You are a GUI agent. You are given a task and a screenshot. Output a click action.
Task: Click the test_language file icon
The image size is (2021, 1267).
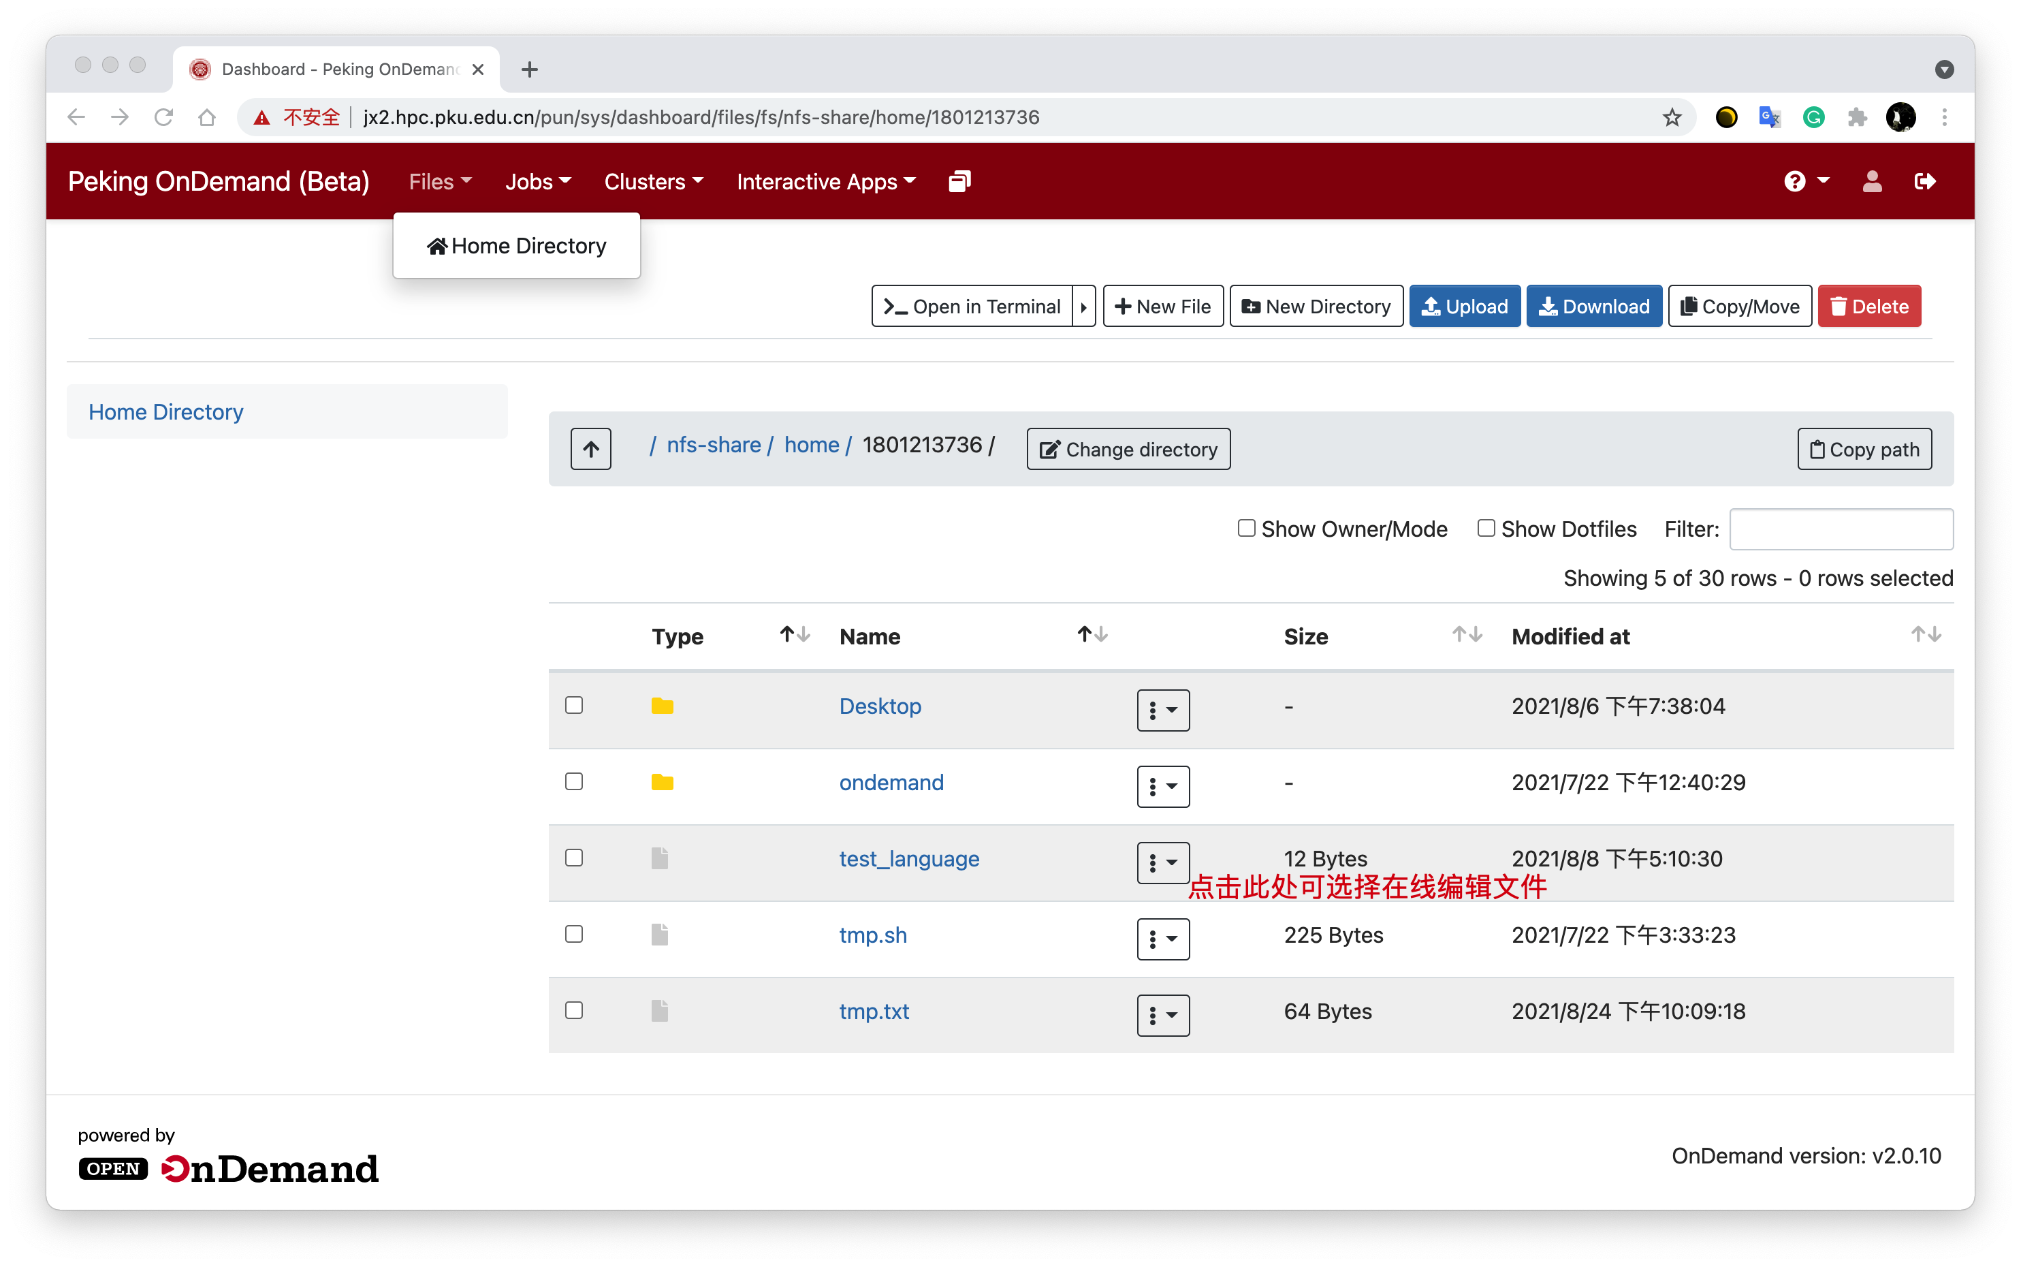pyautogui.click(x=660, y=857)
